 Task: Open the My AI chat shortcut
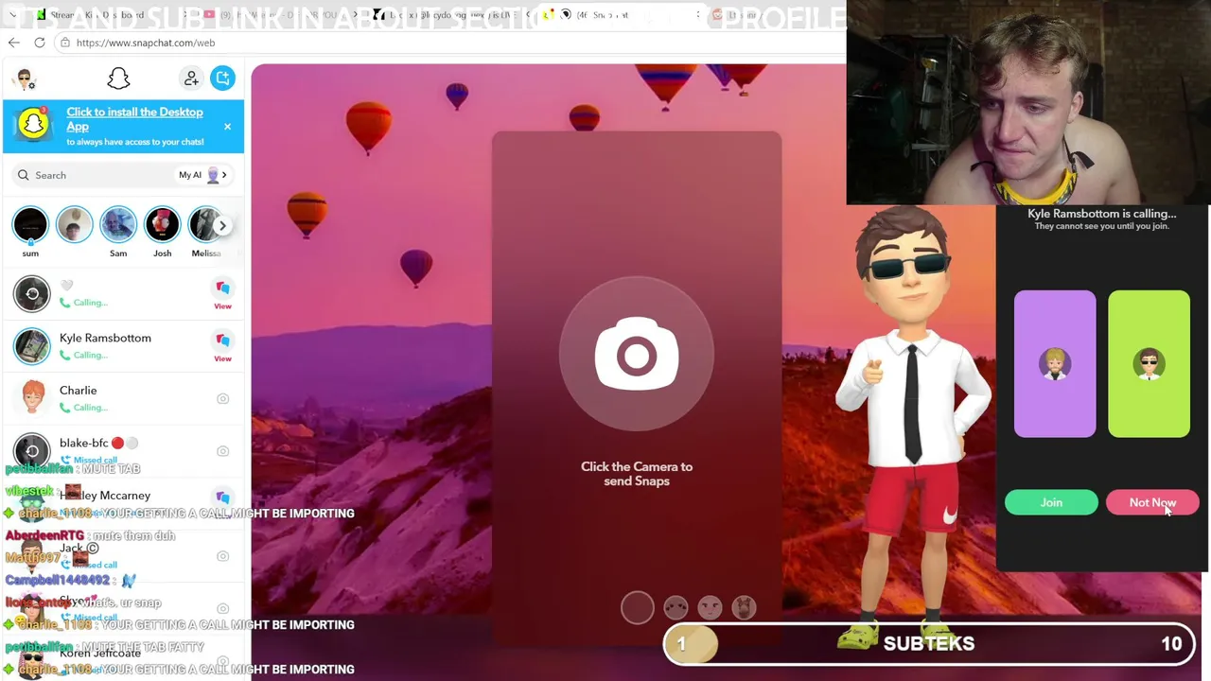[202, 175]
